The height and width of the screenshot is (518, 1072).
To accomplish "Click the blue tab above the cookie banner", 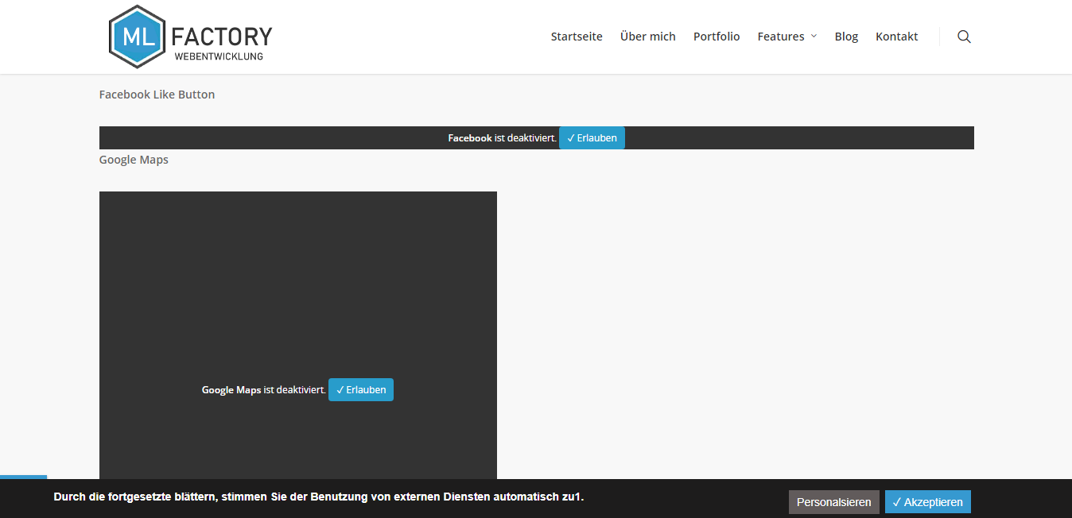I will pos(23,477).
